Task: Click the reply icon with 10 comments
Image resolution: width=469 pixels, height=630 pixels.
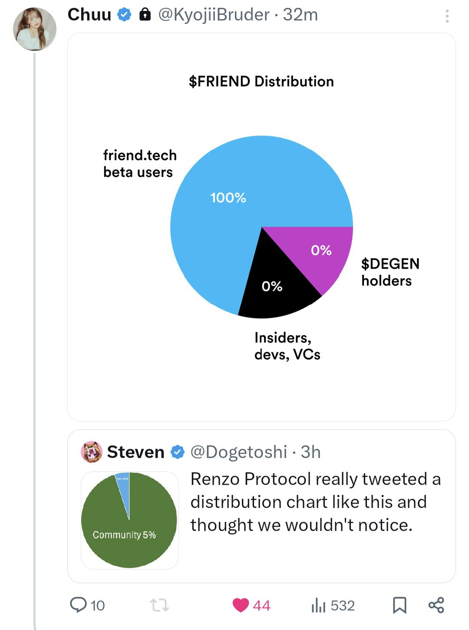Action: pos(79,605)
